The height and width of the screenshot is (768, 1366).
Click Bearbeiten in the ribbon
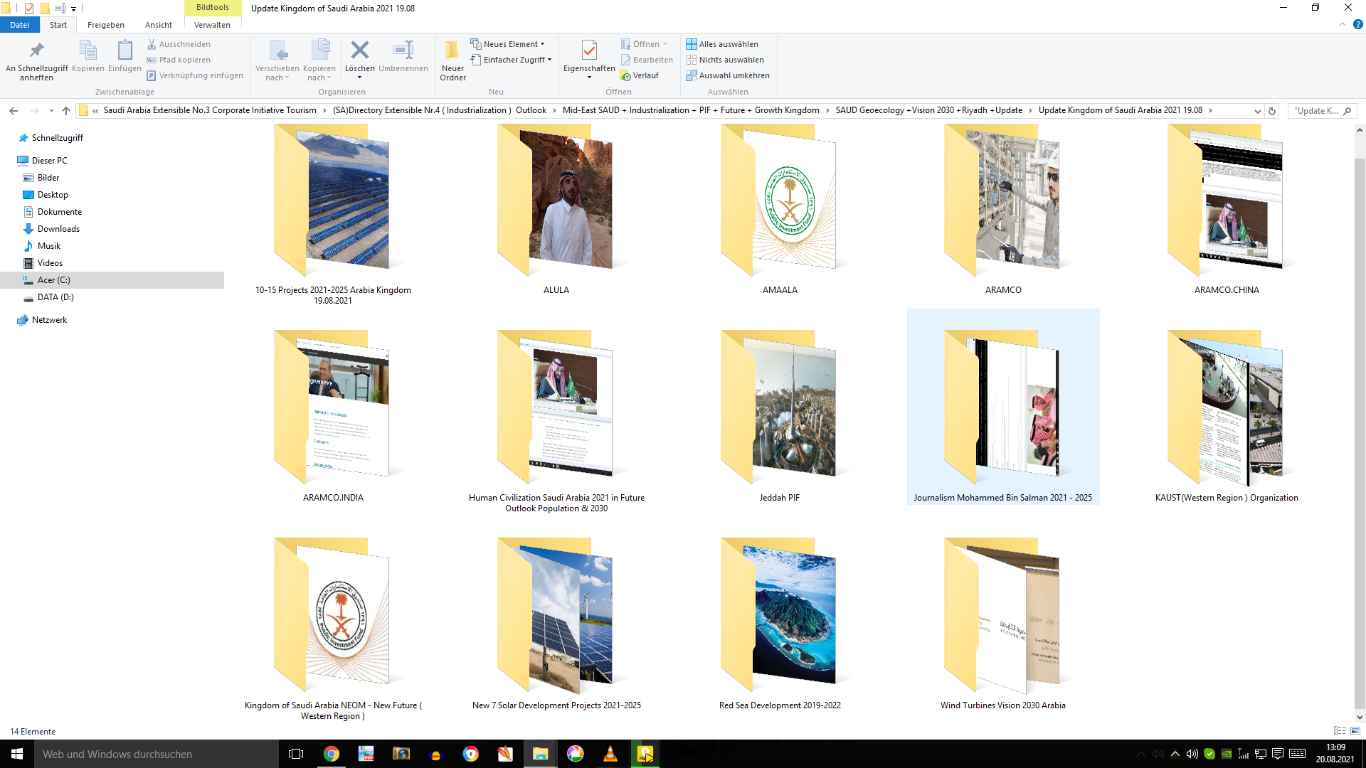click(647, 60)
